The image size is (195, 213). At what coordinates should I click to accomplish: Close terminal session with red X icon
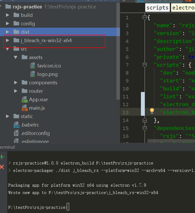point(2,167)
